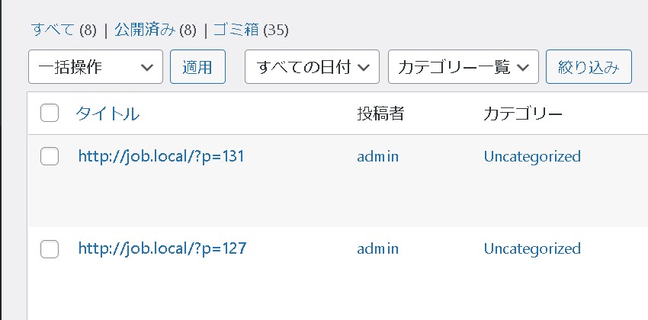Open post titled http://job.local/?p=131
The image size is (648, 320).
coord(162,156)
